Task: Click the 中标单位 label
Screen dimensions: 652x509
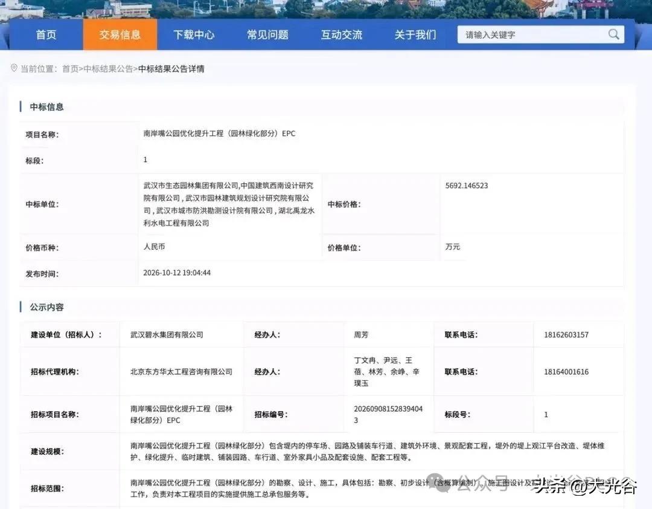Action: 42,204
